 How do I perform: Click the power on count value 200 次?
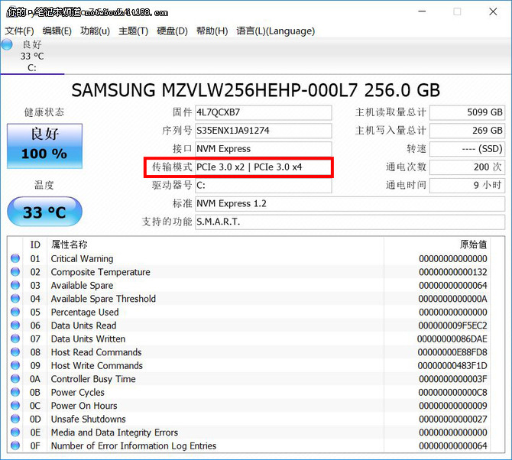[x=467, y=167]
